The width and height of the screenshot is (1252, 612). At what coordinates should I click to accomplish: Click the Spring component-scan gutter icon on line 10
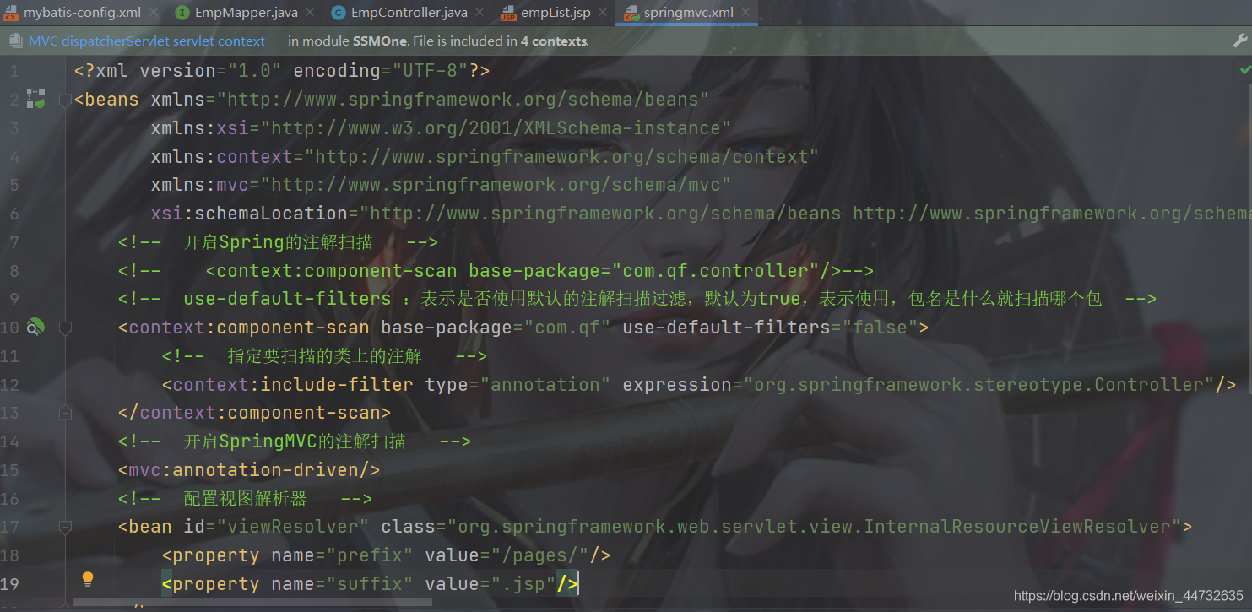click(35, 327)
